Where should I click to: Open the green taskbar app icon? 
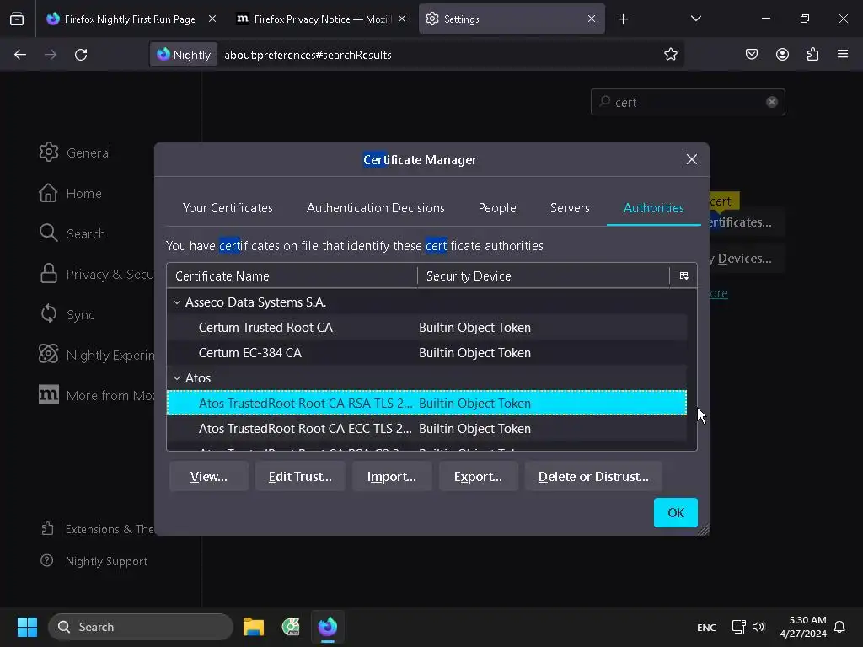[x=291, y=627]
